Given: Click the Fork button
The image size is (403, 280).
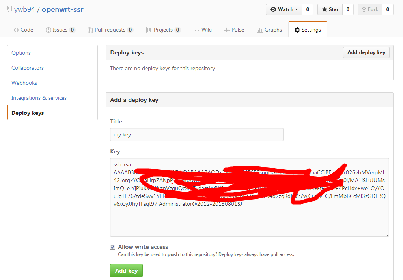Looking at the screenshot, I should click(x=370, y=9).
